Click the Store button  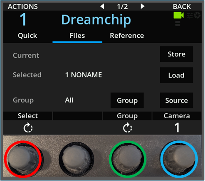tap(176, 54)
